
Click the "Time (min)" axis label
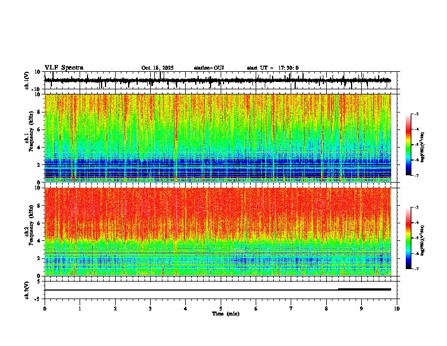tap(226, 314)
